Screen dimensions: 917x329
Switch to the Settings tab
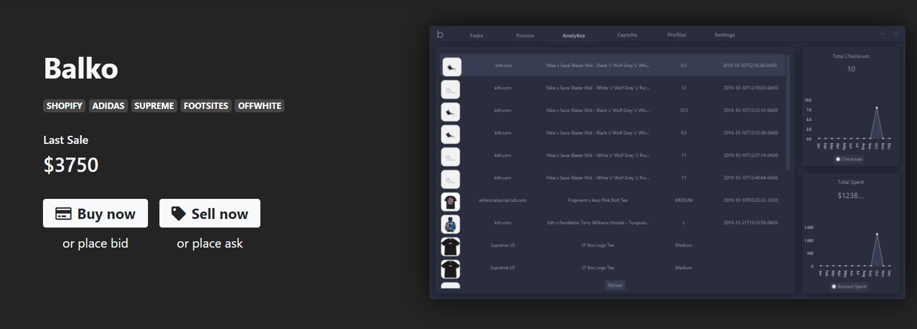pyautogui.click(x=724, y=35)
